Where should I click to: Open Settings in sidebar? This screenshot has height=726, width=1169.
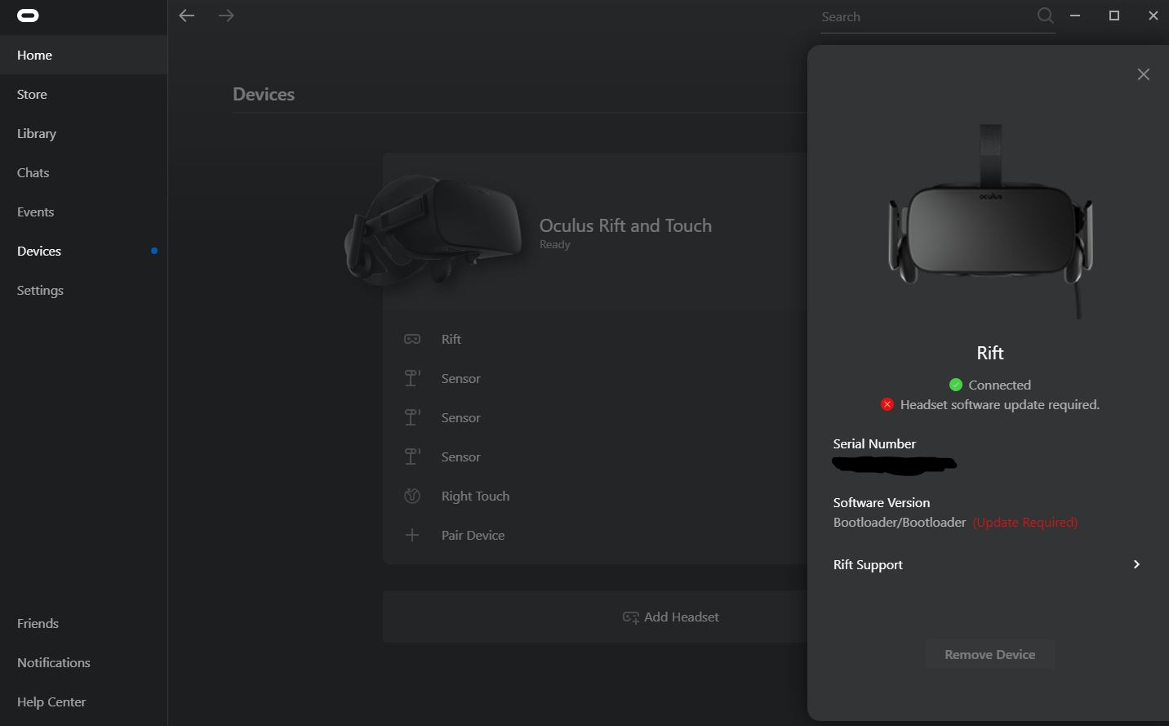tap(83, 290)
